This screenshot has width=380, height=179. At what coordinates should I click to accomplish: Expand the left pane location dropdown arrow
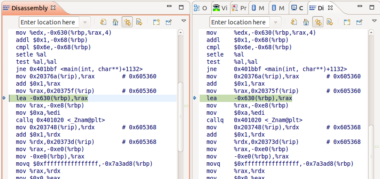(x=85, y=22)
